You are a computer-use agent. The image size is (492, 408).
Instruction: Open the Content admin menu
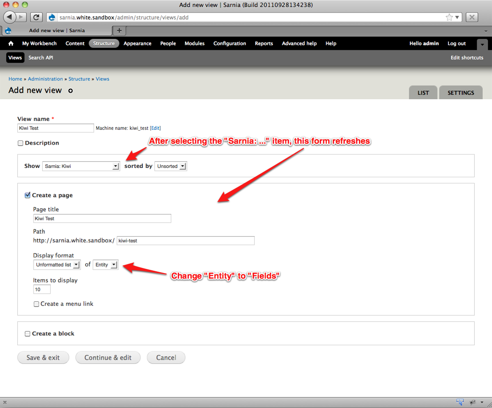click(75, 43)
